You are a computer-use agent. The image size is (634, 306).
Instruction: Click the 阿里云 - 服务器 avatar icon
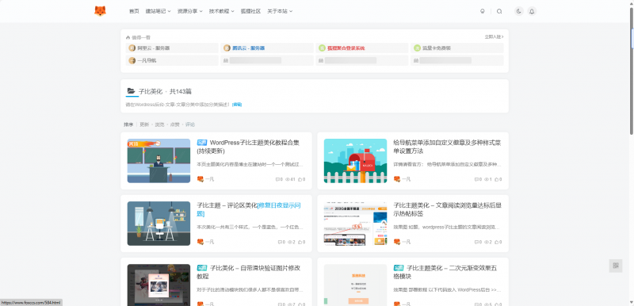[x=132, y=48]
